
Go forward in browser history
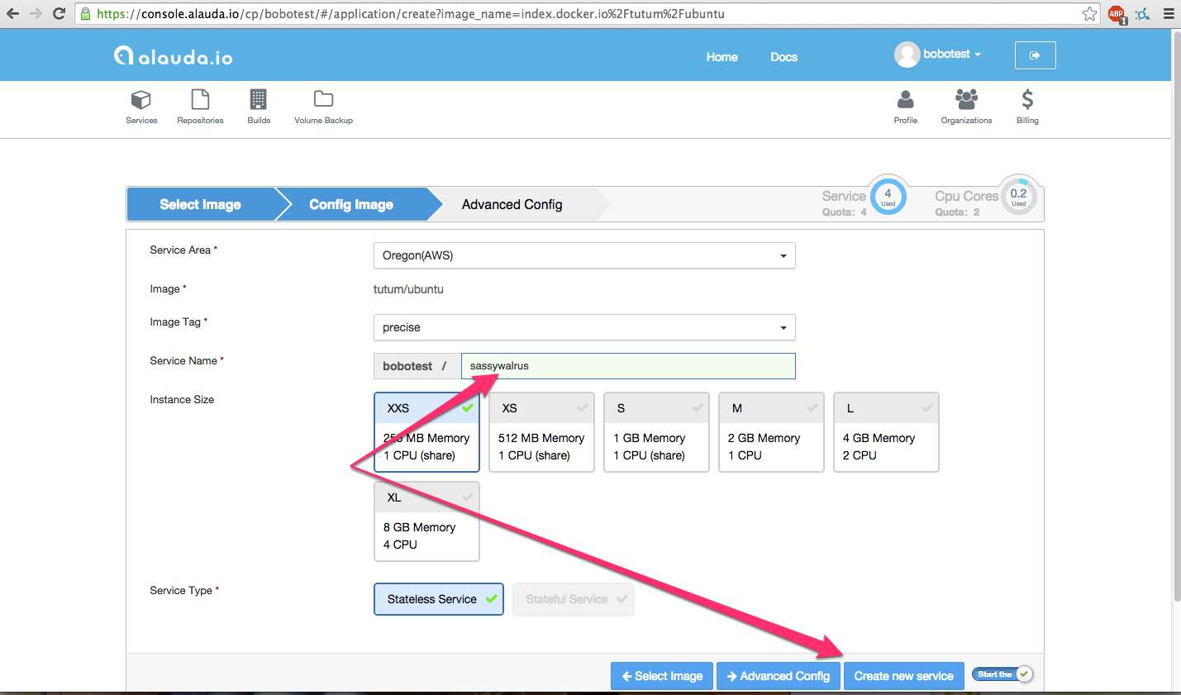[x=36, y=13]
